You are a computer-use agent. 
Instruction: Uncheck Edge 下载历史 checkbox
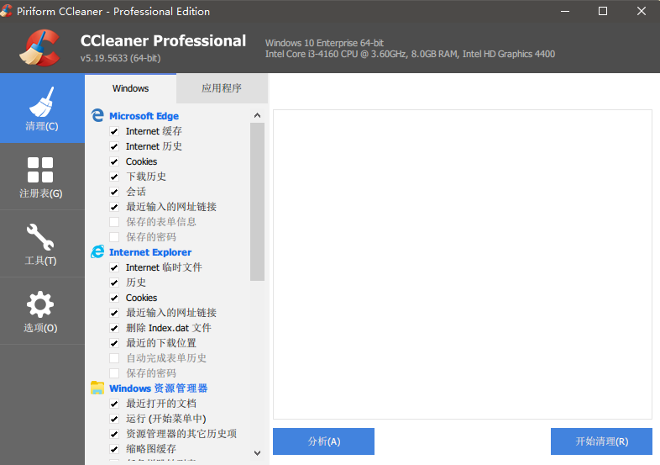coord(114,177)
